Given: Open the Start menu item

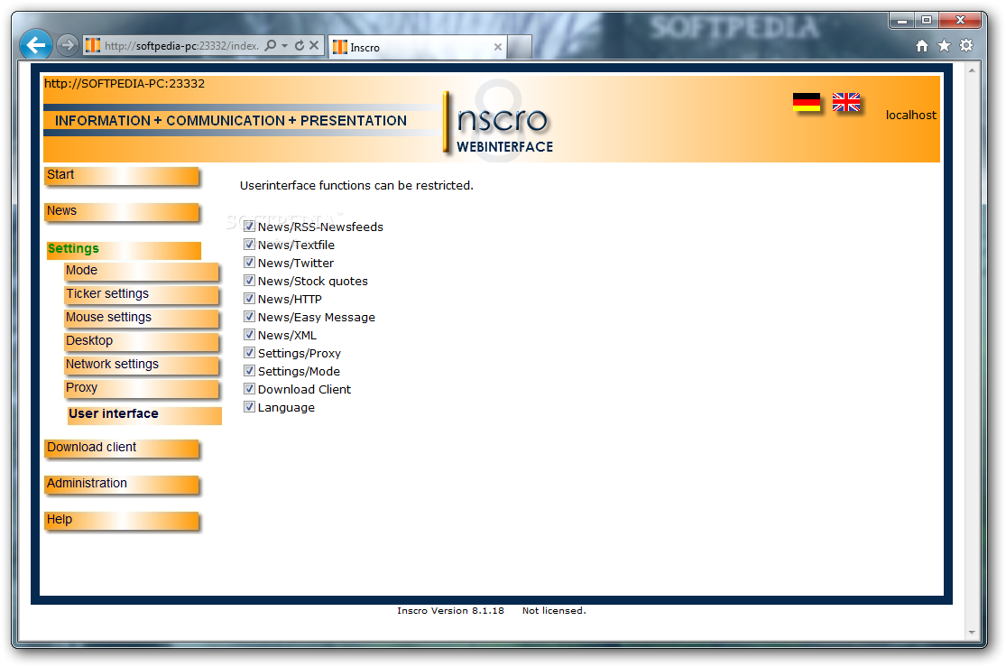Looking at the screenshot, I should 122,176.
